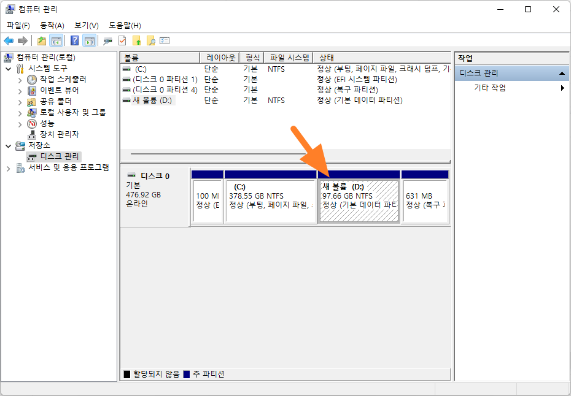Open Help via the blue question mark icon
Image resolution: width=571 pixels, height=396 pixels.
point(75,40)
